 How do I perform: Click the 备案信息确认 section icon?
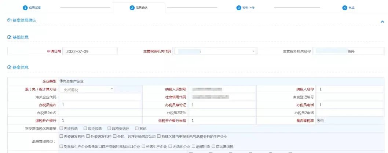point(10,20)
